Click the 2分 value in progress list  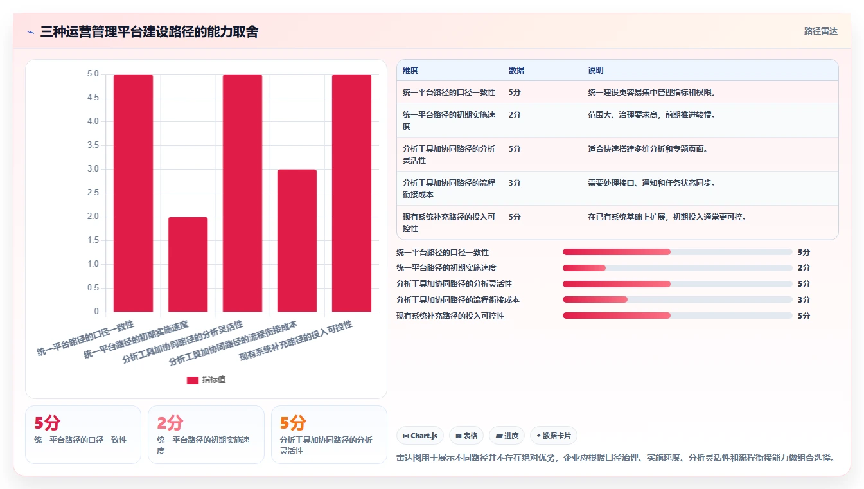click(x=804, y=268)
